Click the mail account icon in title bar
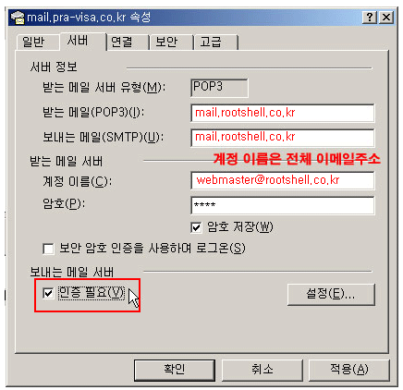The image size is (403, 390). click(x=18, y=18)
